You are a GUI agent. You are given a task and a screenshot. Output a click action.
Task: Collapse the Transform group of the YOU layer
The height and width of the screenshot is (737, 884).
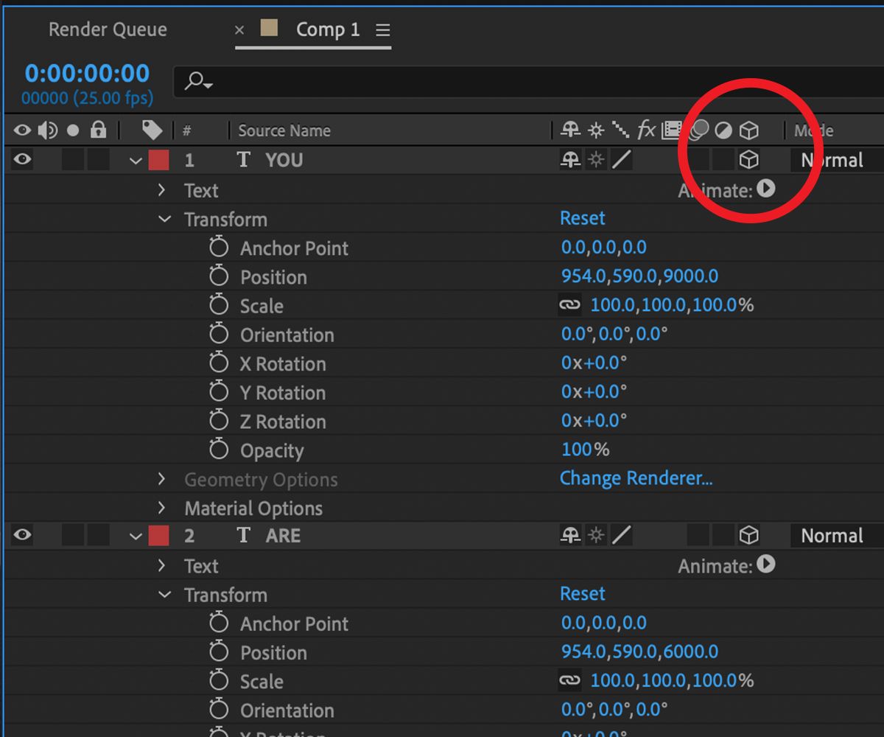tap(163, 219)
